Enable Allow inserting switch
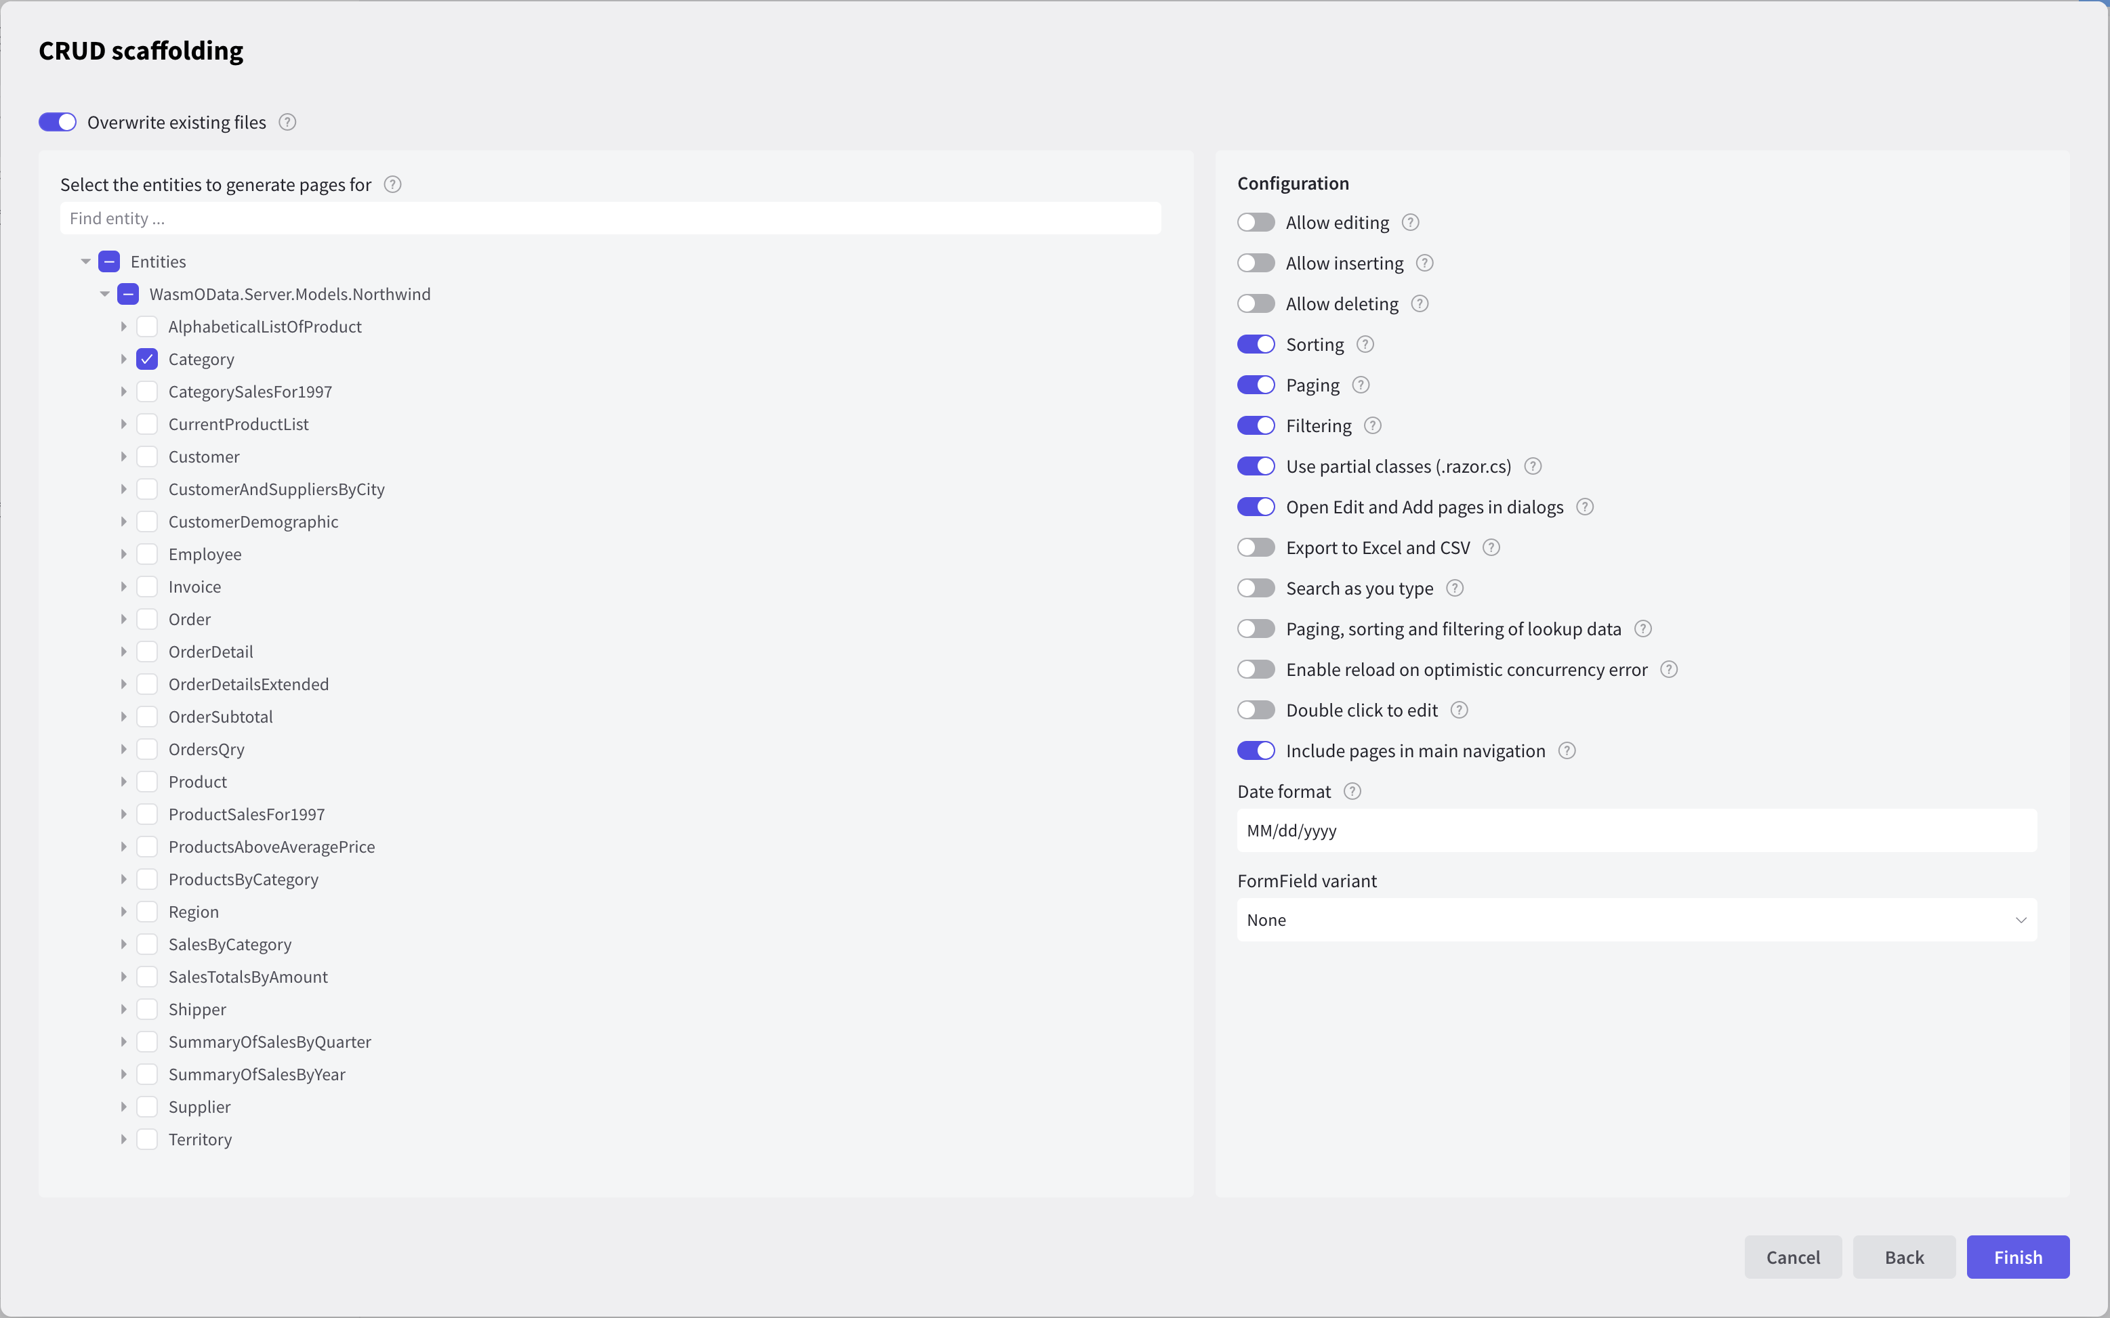The width and height of the screenshot is (2110, 1318). [1256, 263]
